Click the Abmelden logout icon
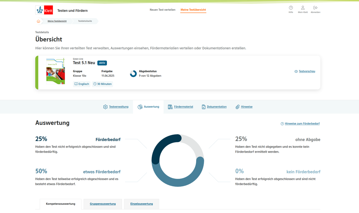The height and width of the screenshot is (213, 359). [x=315, y=8]
